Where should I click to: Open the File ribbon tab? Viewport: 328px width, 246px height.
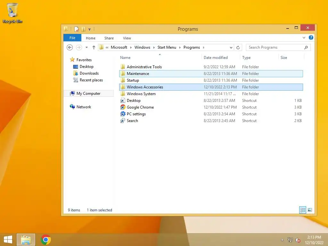(72, 38)
